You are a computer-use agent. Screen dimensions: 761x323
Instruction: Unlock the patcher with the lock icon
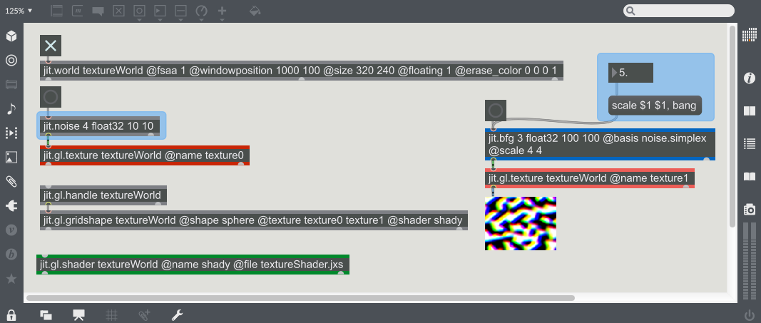coord(11,314)
